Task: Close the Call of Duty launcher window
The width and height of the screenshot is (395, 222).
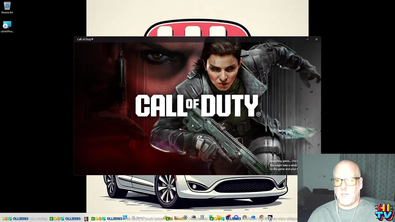Action: pyautogui.click(x=316, y=39)
